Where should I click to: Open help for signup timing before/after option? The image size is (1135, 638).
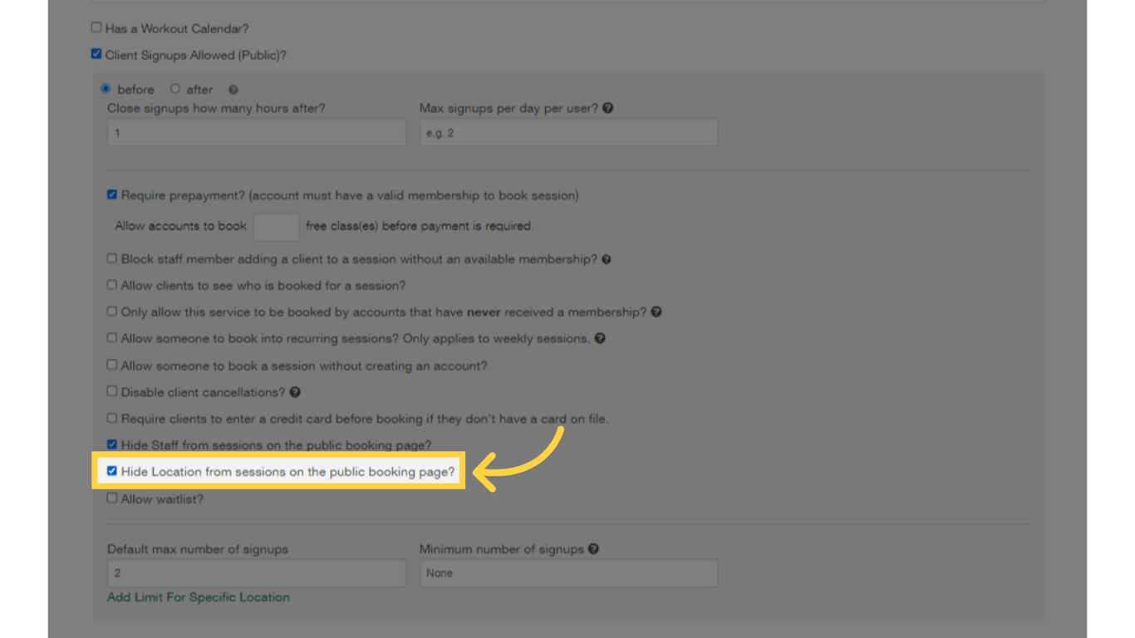click(x=233, y=89)
